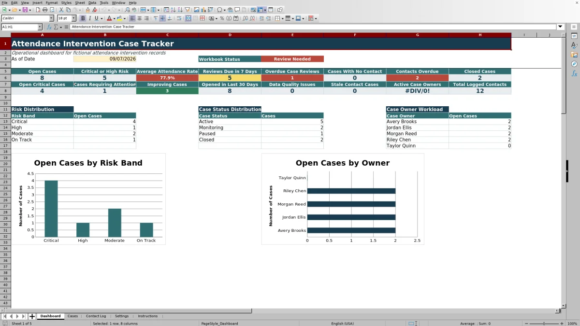Click column header C

pos(167,35)
